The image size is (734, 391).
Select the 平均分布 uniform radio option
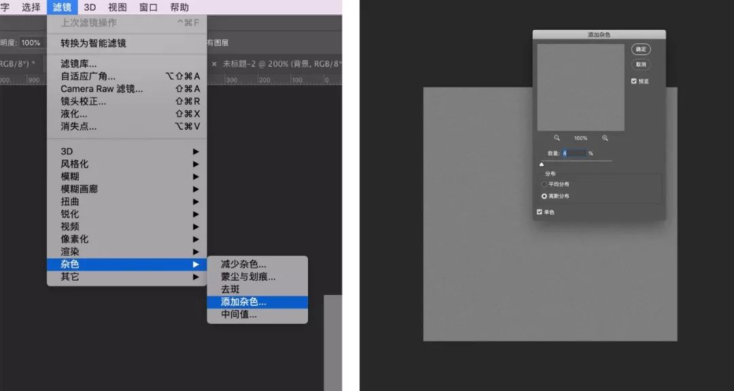544,184
